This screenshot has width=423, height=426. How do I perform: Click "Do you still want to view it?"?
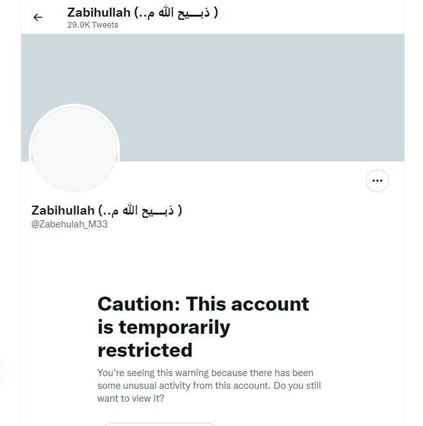tap(209, 392)
